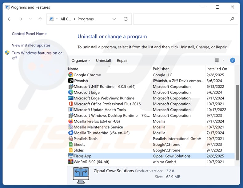Click the Sheets app icon
The height and width of the screenshot is (188, 243).
pyautogui.click(x=71, y=144)
